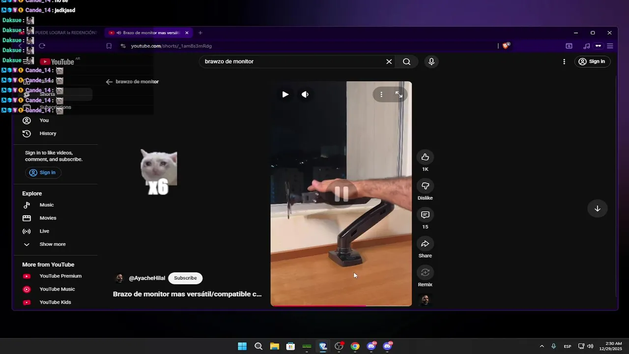
Task: Expand Show more in Explore
Action: coord(53,244)
